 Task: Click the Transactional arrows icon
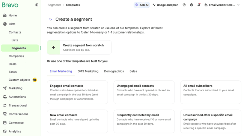pos(5,105)
